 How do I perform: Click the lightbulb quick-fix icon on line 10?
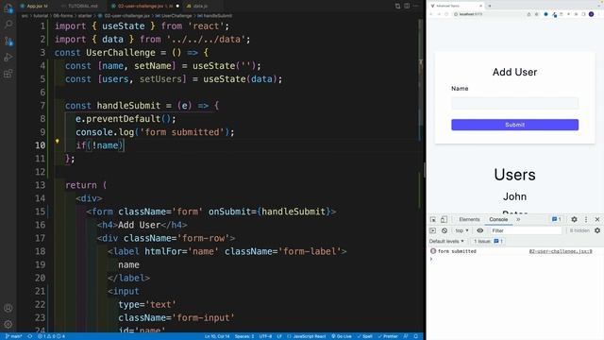[57, 142]
